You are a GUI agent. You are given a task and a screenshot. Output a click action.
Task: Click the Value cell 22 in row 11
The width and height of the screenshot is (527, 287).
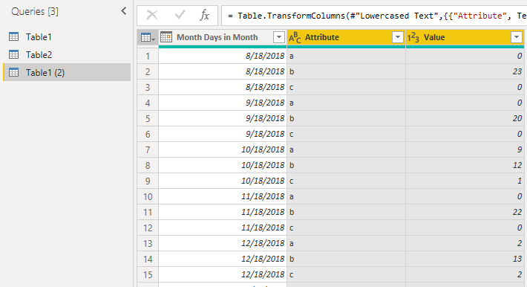[465, 212]
